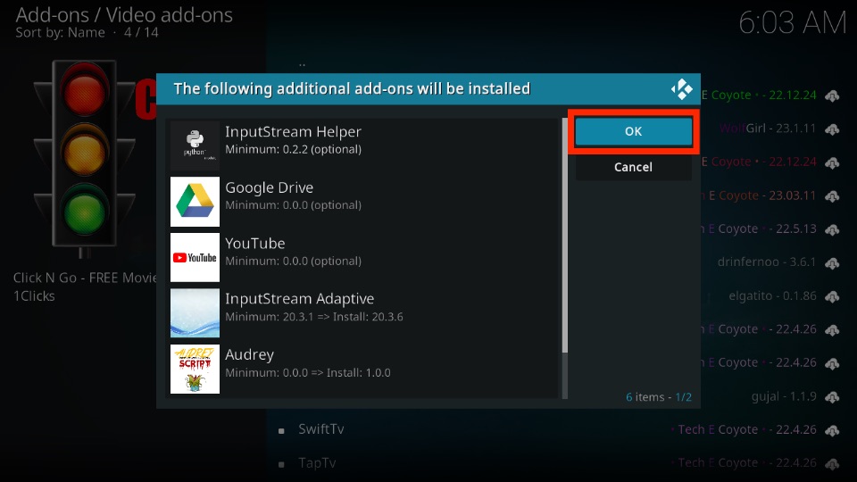Click download cloud icon beside elgatito 0.1.86
Screen dimensions: 857x482
pos(832,296)
